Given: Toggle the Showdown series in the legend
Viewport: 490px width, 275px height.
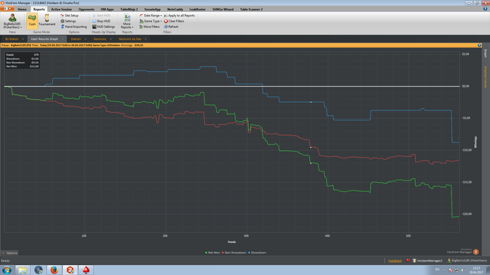Looking at the screenshot, I should point(257,253).
